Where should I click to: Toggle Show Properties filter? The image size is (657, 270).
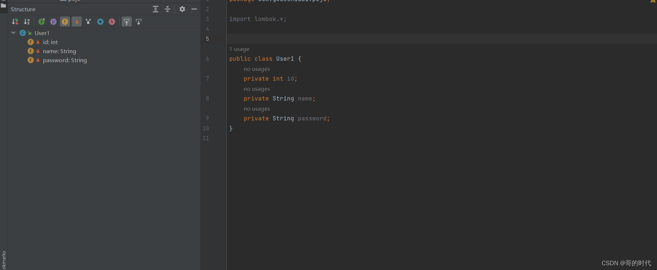53,22
